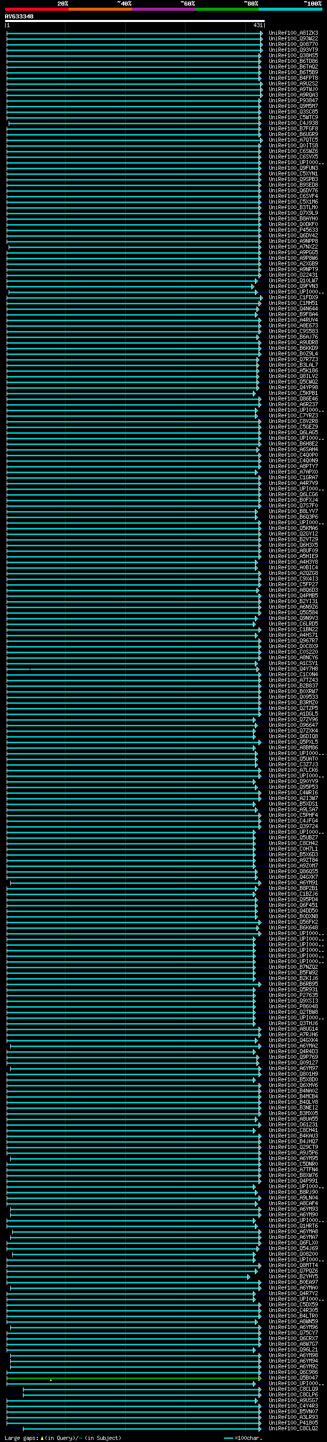Click the UniRef100_Q4N644 label
327x1442 pixels.
[293, 308]
